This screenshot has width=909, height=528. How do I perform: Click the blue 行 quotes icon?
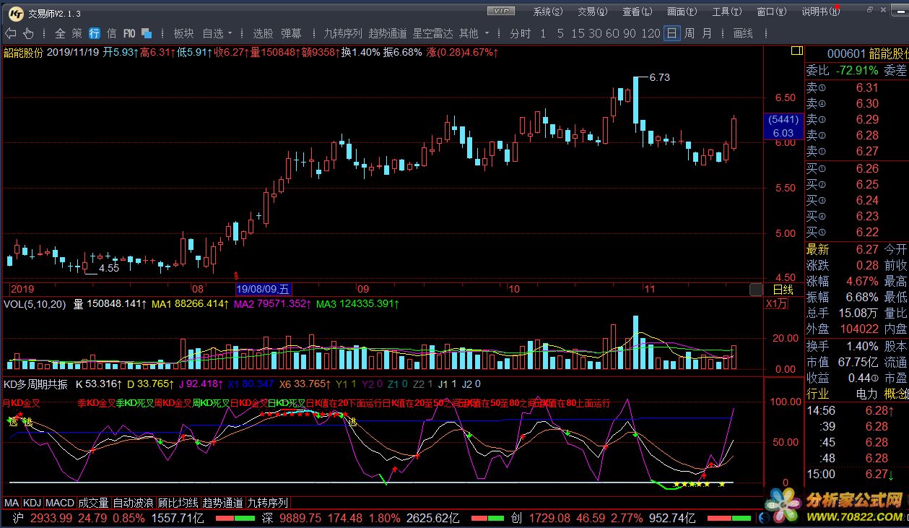click(95, 33)
